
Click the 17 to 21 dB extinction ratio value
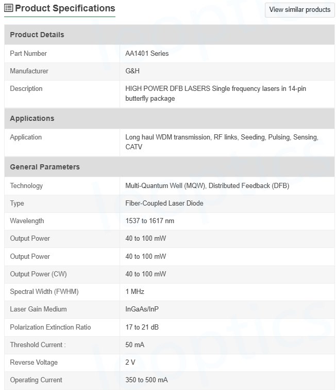tap(141, 327)
